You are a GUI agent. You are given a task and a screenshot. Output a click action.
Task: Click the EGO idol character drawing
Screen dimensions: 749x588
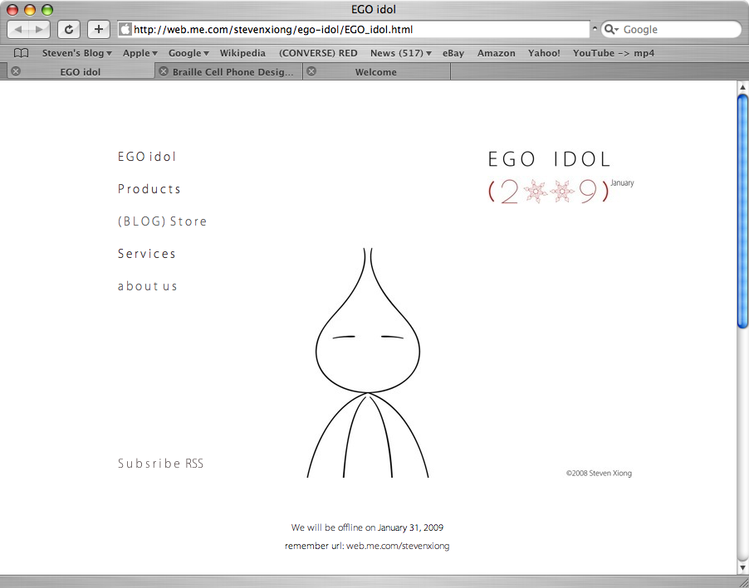(x=368, y=362)
